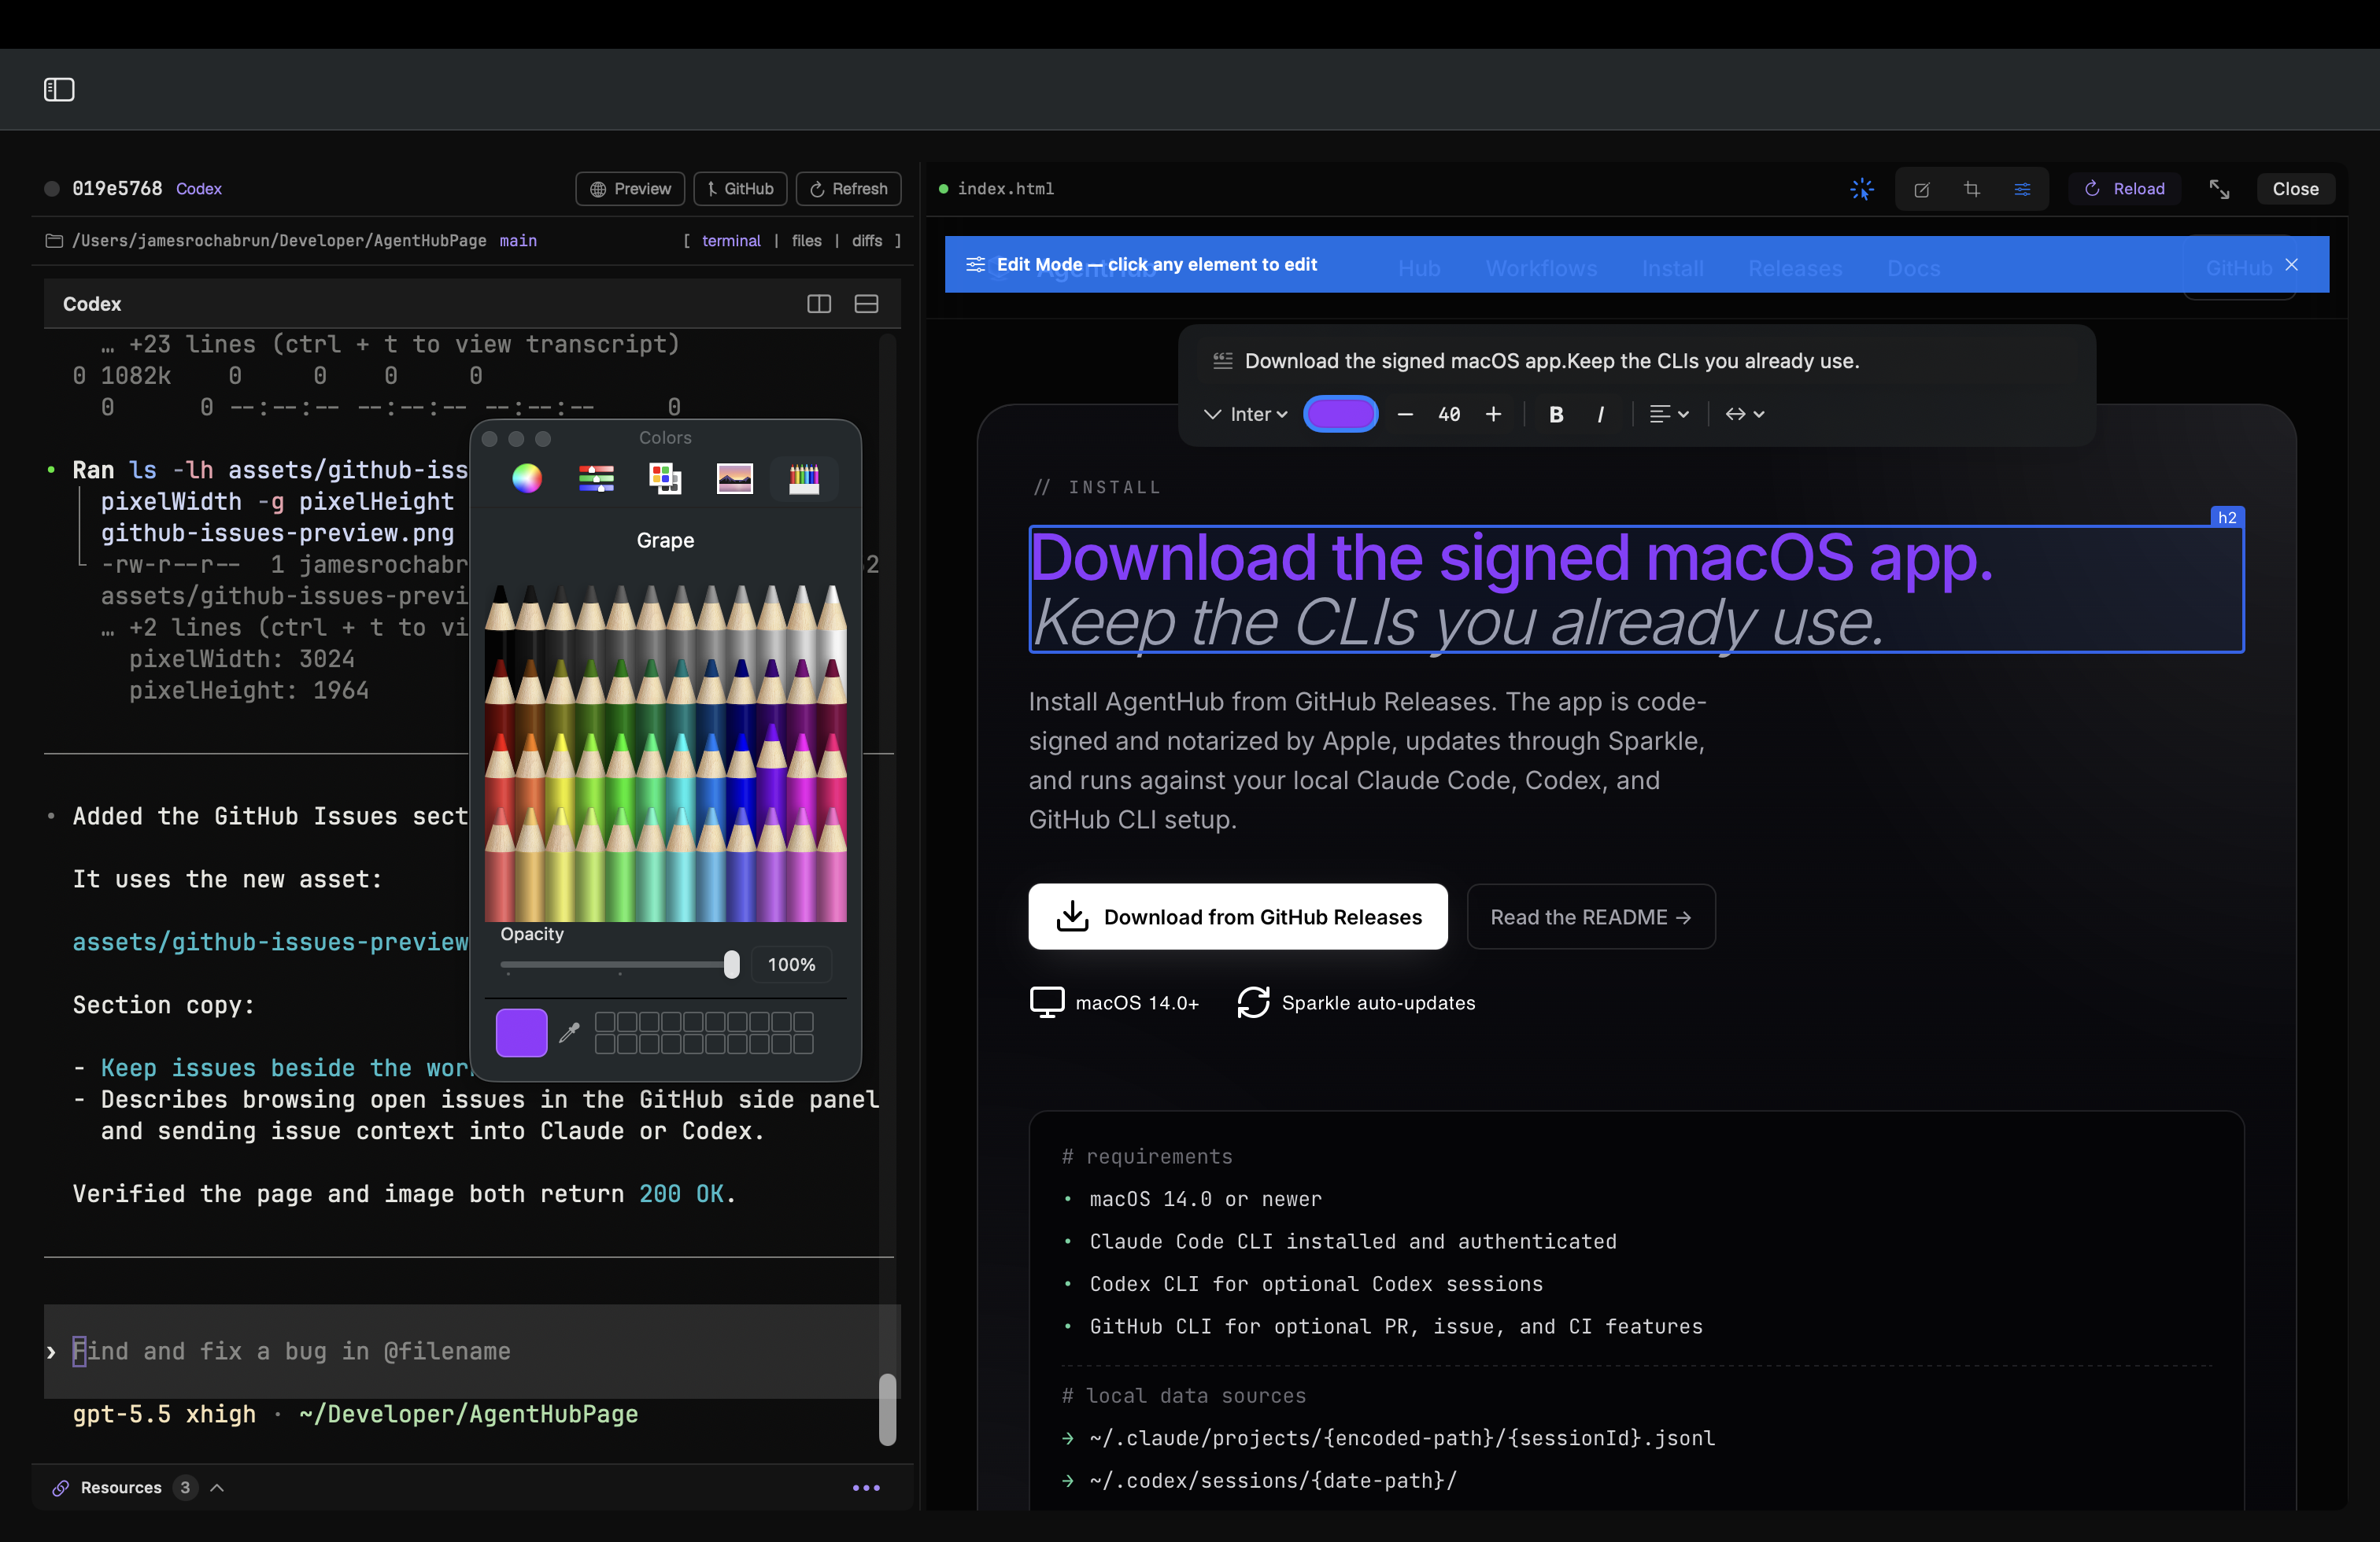Click the font size value 40
This screenshot has width=2380, height=1542.
click(1449, 414)
